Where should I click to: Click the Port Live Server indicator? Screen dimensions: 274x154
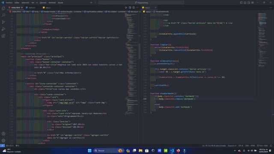click(x=262, y=145)
